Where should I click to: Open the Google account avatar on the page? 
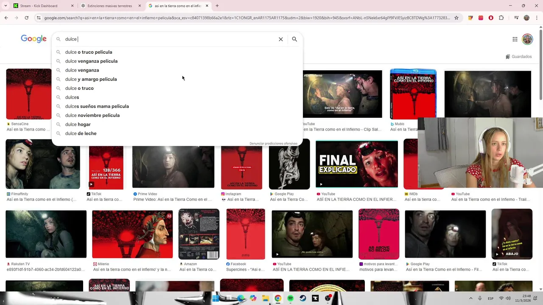click(527, 39)
